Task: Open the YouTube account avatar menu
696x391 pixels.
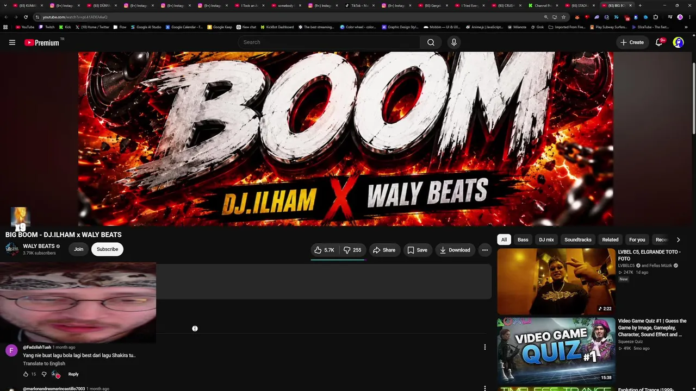Action: (678, 42)
